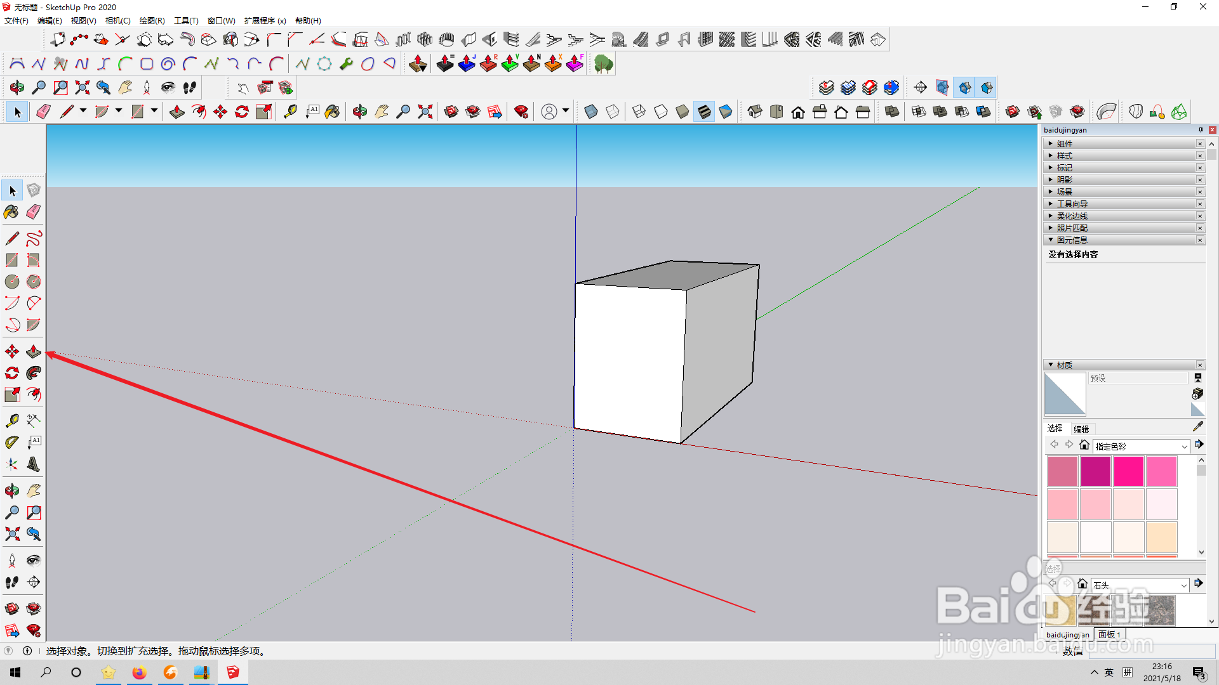Open the 指定色彩 materials dropdown
Image resolution: width=1219 pixels, height=685 pixels.
coord(1184,447)
